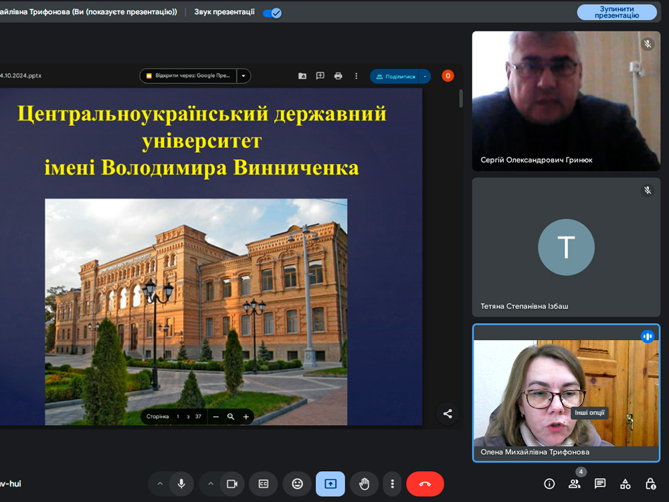This screenshot has width=669, height=502.
Task: Turn on closed captions
Action: click(x=264, y=483)
